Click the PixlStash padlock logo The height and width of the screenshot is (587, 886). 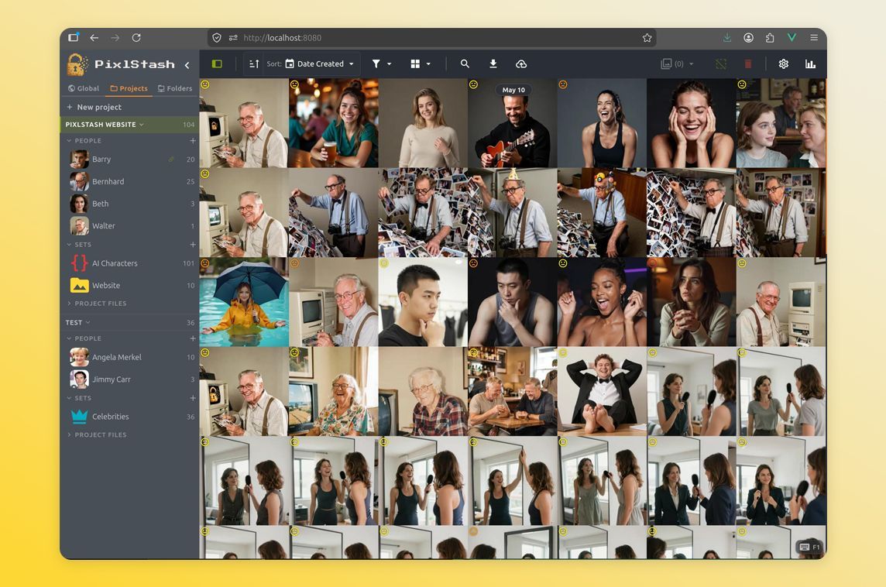click(77, 64)
